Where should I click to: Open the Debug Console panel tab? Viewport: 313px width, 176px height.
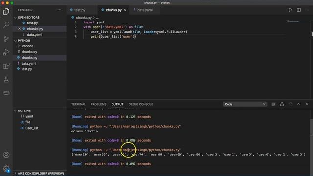pyautogui.click(x=140, y=104)
